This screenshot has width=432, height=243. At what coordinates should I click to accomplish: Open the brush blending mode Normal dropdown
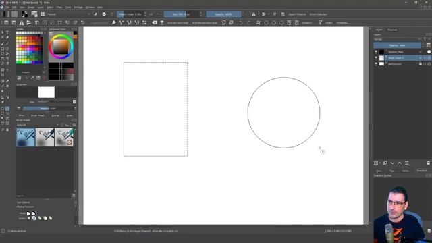[69, 13]
